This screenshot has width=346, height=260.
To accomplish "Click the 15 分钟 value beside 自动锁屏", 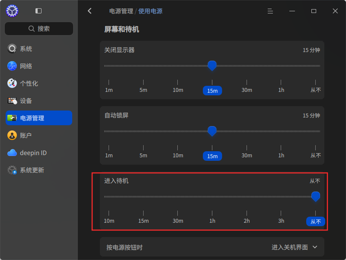I will [x=311, y=116].
